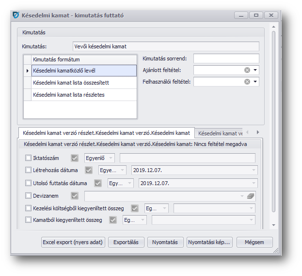Click the Nyomtatási kép button
The image size is (302, 276).
(x=209, y=242)
